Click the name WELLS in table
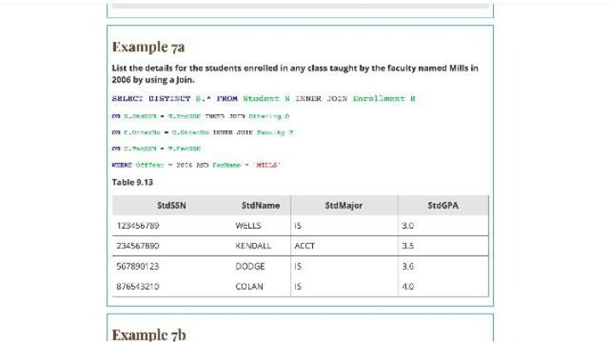The image size is (609, 342). pyautogui.click(x=248, y=225)
